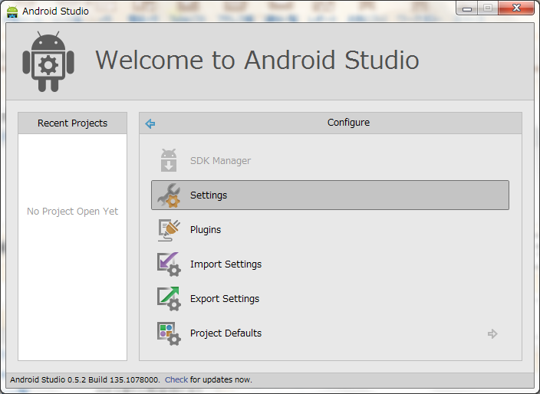
Task: Click the Recent Projects header
Action: click(x=72, y=123)
